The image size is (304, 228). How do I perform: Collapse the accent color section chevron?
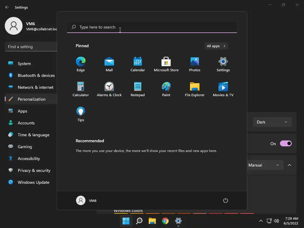point(289,165)
